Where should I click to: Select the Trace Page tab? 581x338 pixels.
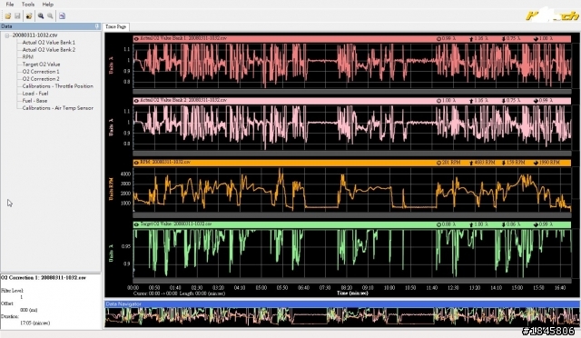tap(115, 26)
